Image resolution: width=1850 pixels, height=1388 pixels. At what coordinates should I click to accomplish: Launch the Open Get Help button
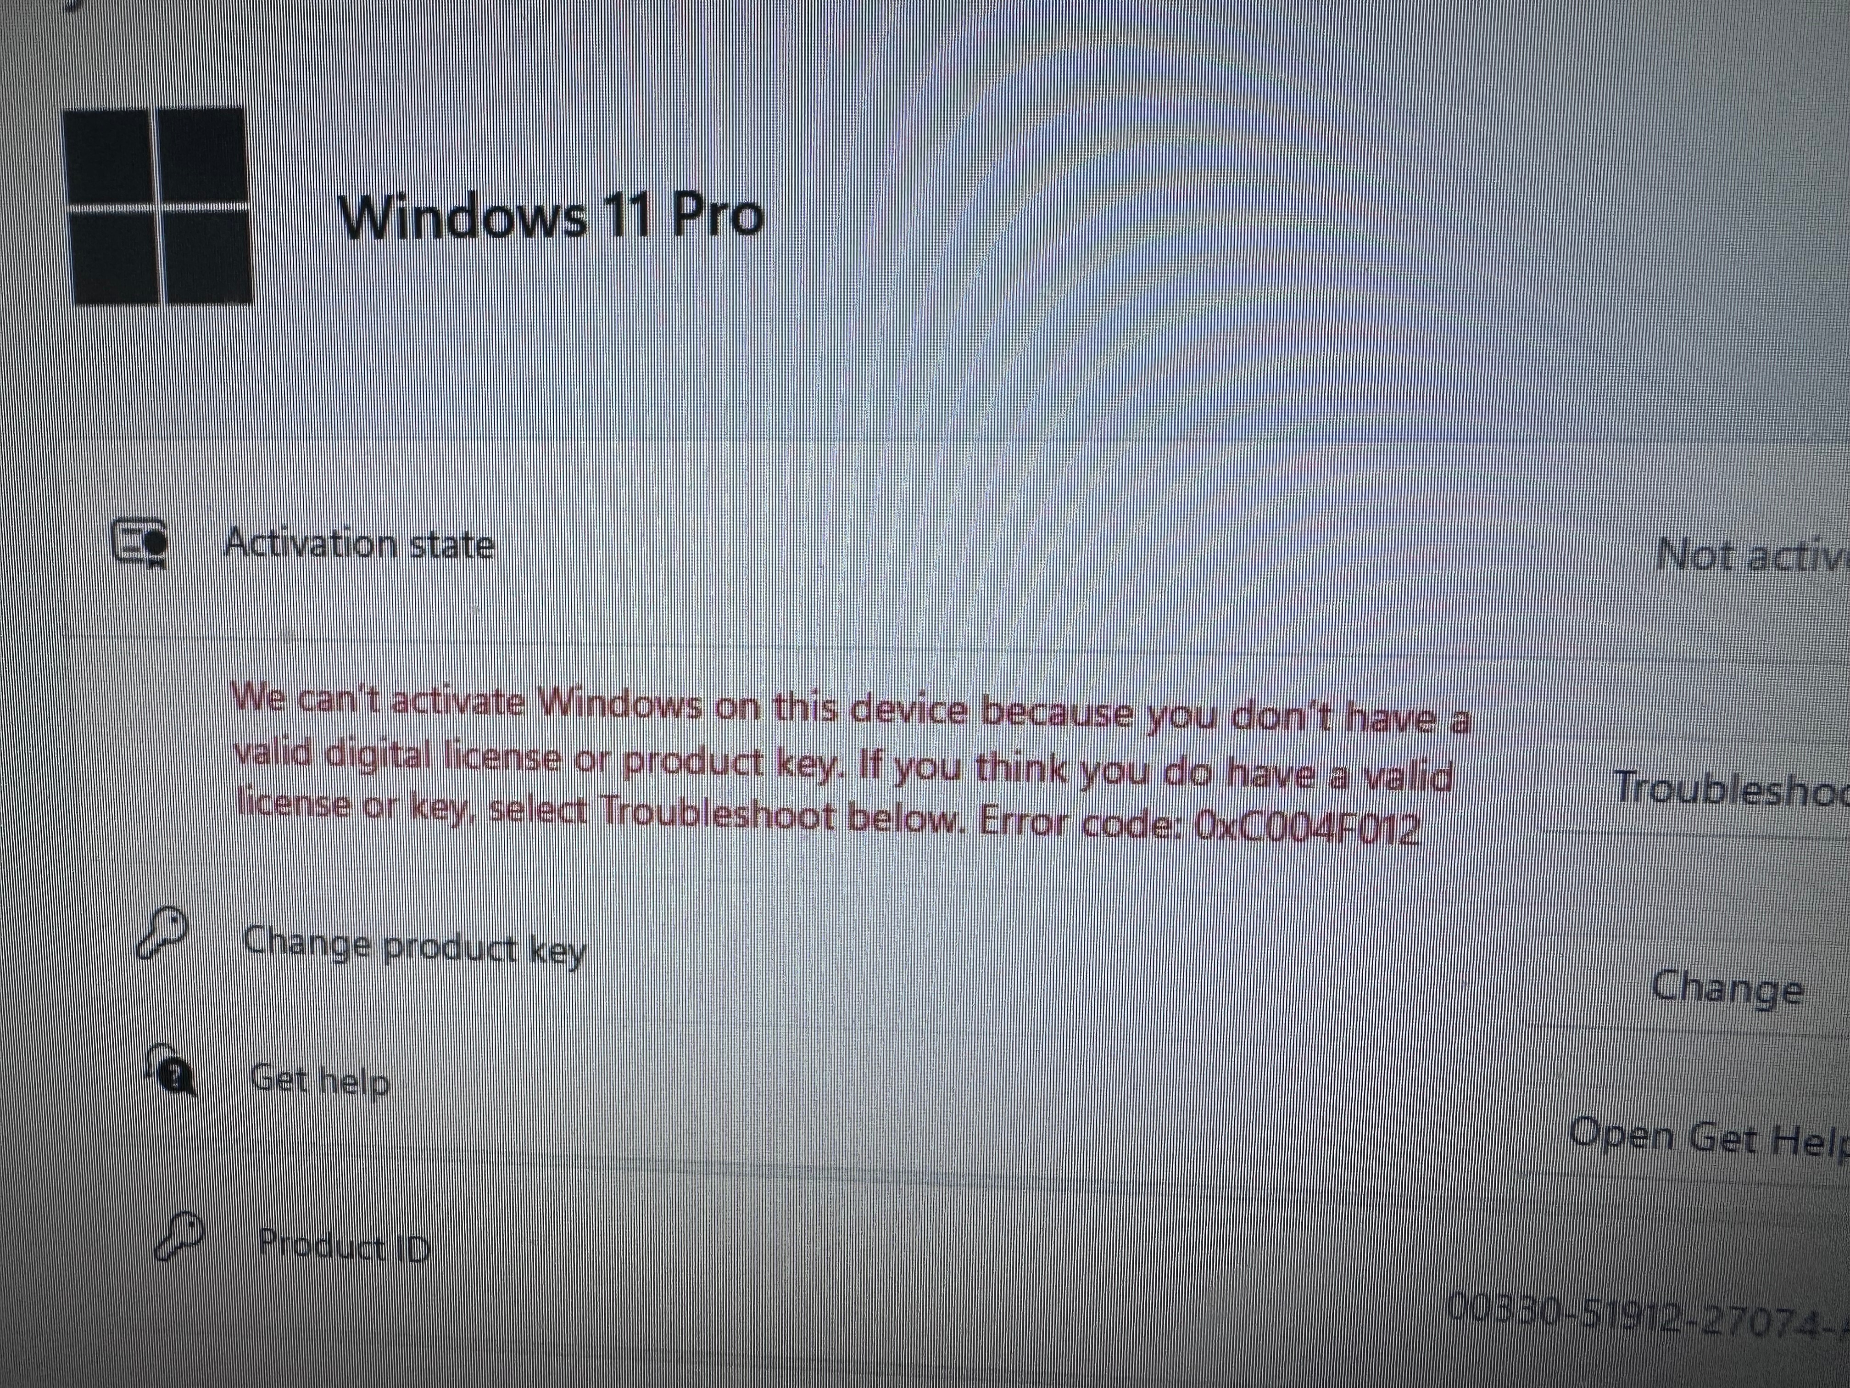pyautogui.click(x=1708, y=1137)
